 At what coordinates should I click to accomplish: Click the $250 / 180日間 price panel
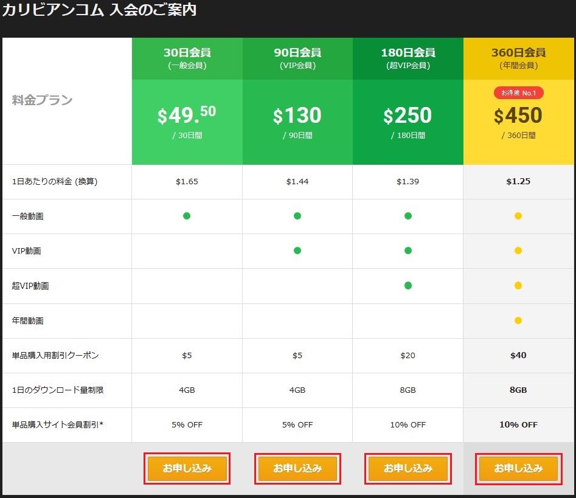(x=408, y=122)
